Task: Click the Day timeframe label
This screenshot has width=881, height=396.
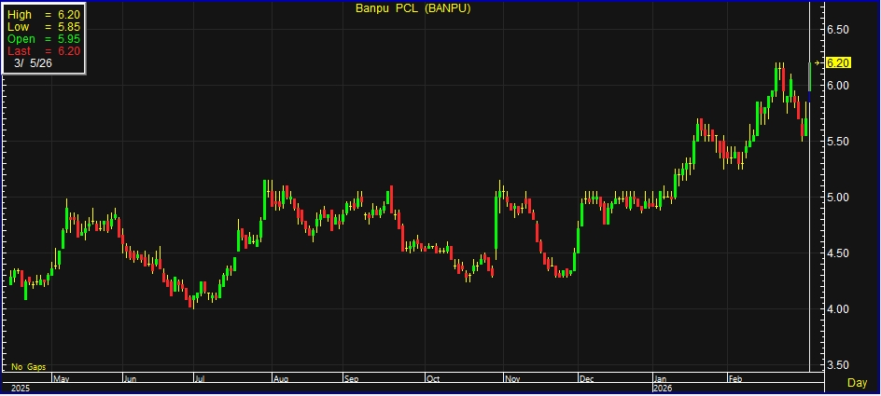Action: coord(856,383)
